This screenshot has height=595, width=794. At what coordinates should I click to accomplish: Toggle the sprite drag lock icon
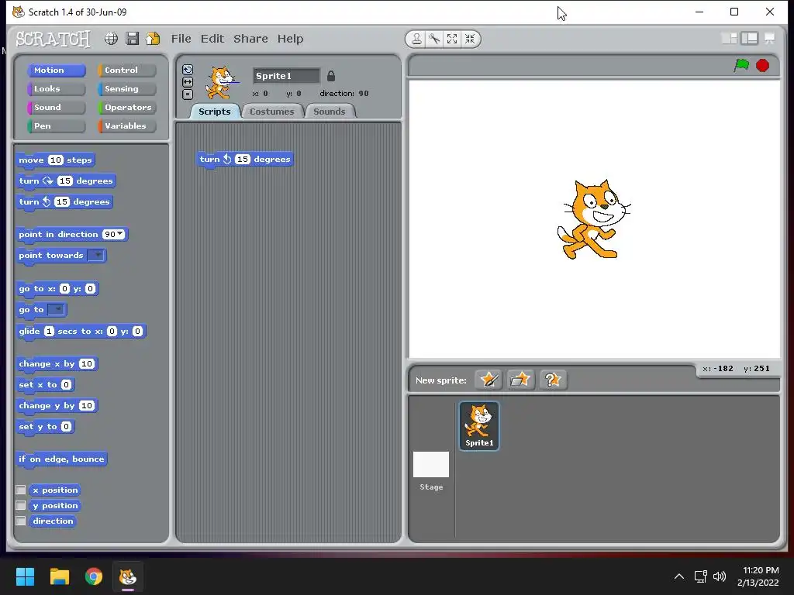pyautogui.click(x=330, y=76)
